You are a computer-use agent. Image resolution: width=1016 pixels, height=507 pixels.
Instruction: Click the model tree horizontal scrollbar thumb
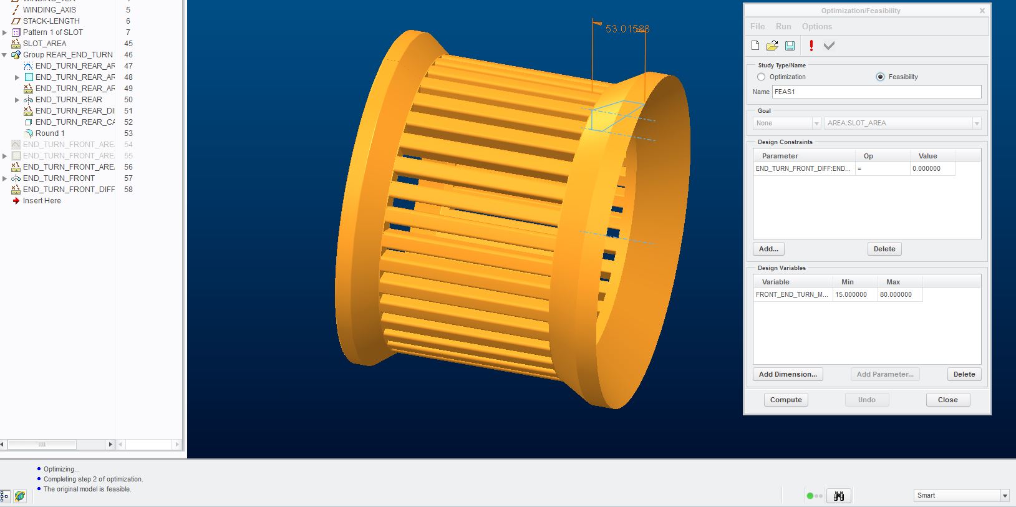42,445
